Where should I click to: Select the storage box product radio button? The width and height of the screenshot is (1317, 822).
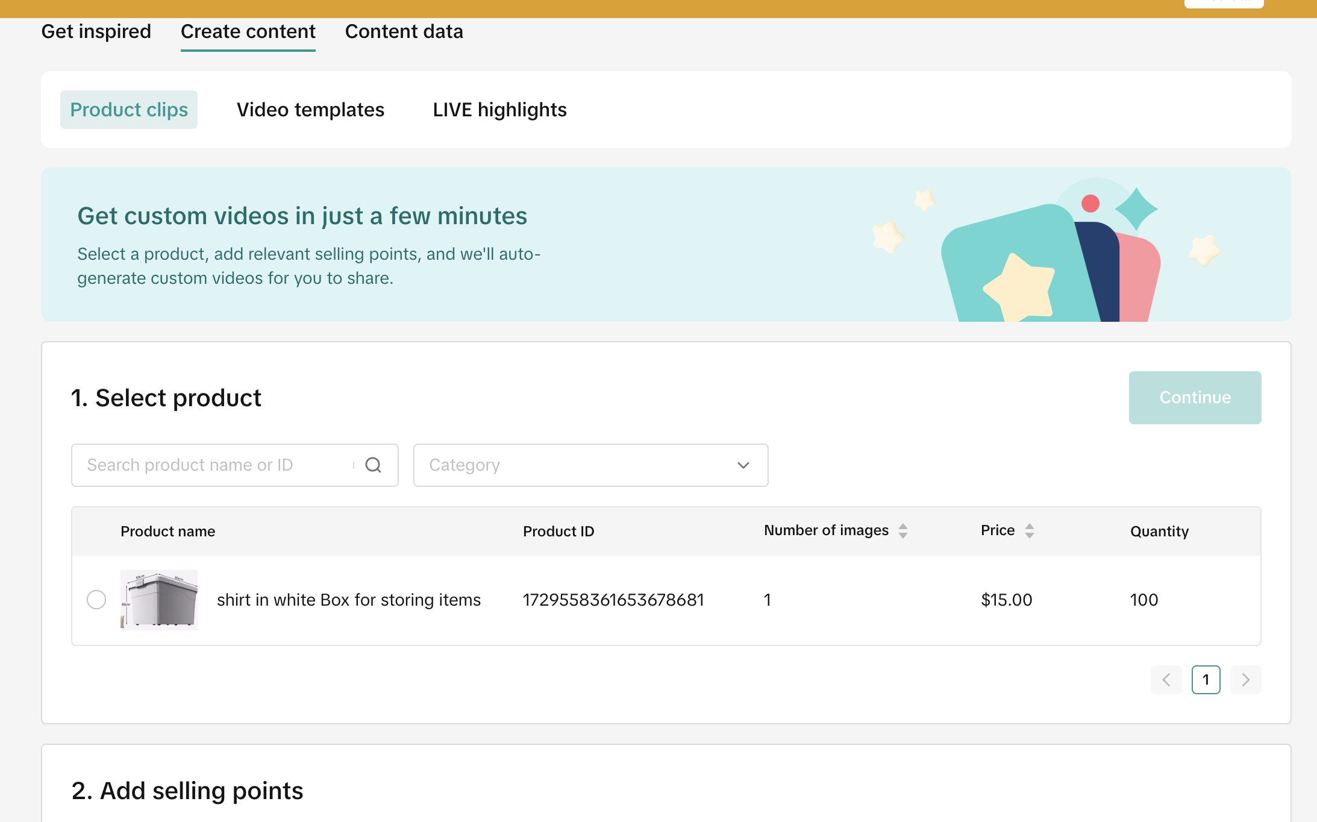tap(96, 600)
